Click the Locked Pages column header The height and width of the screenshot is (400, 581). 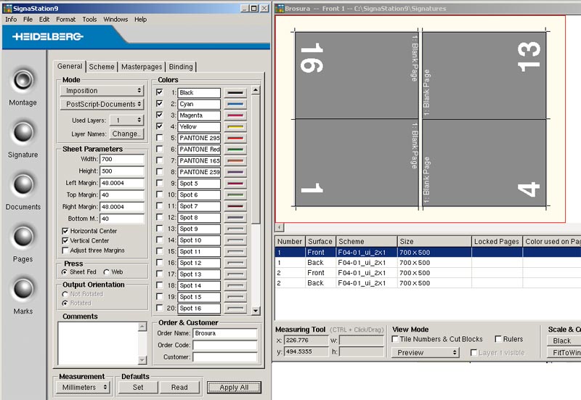coord(497,242)
